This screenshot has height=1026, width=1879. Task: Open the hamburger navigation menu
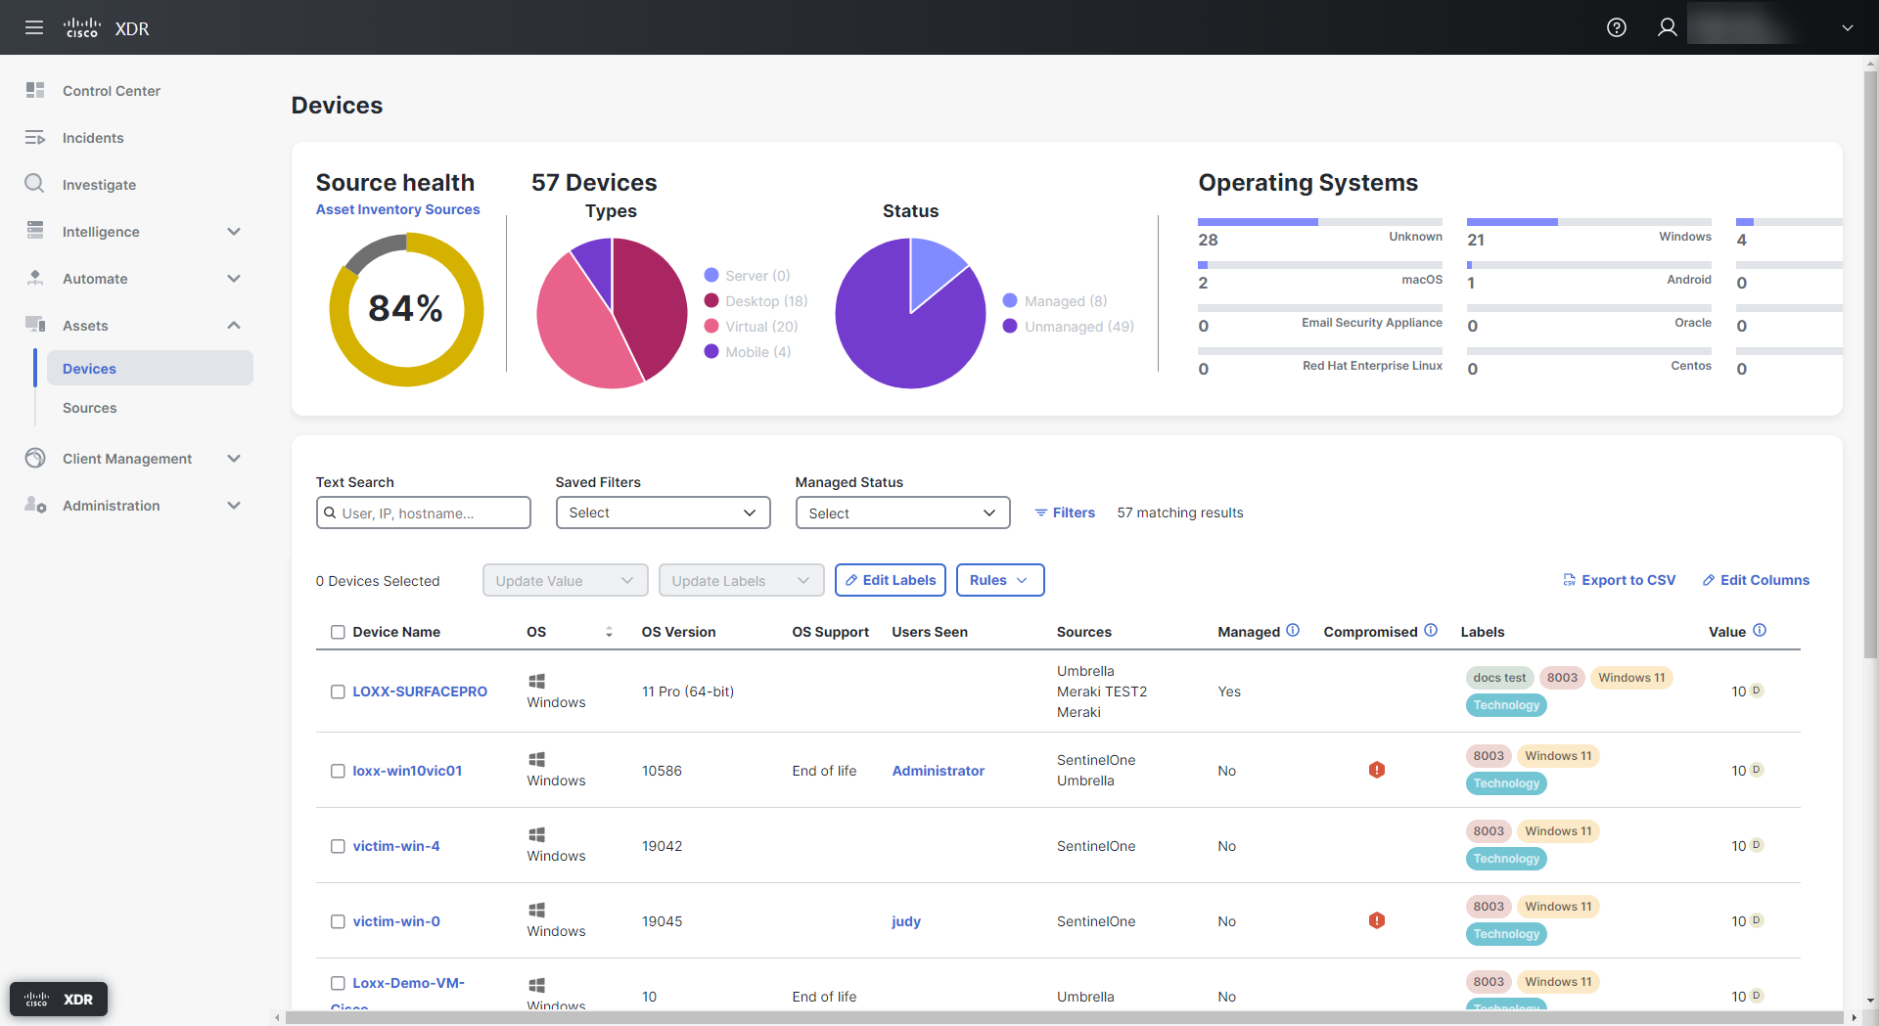[x=34, y=27]
